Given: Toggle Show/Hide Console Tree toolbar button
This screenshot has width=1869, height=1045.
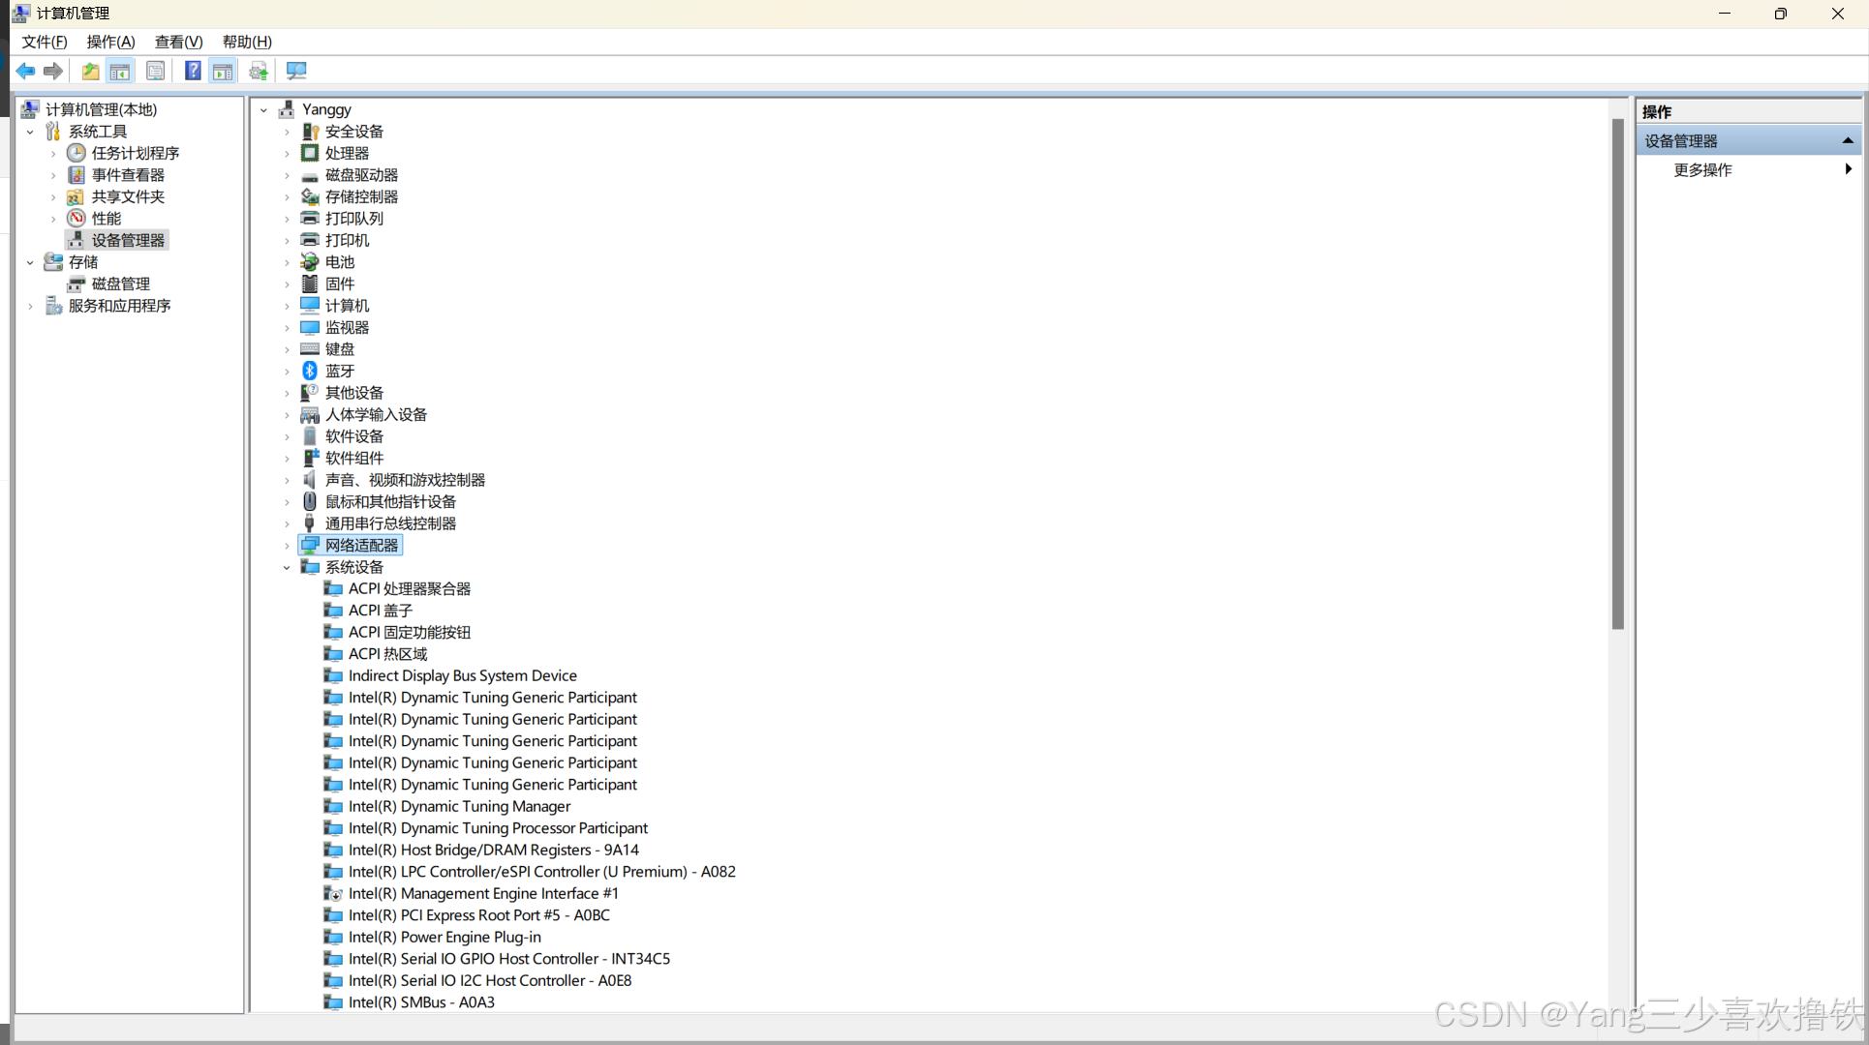Looking at the screenshot, I should coord(120,71).
